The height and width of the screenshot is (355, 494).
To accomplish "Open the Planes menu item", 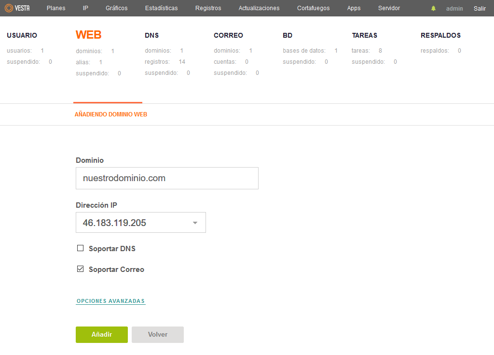I will pos(56,8).
